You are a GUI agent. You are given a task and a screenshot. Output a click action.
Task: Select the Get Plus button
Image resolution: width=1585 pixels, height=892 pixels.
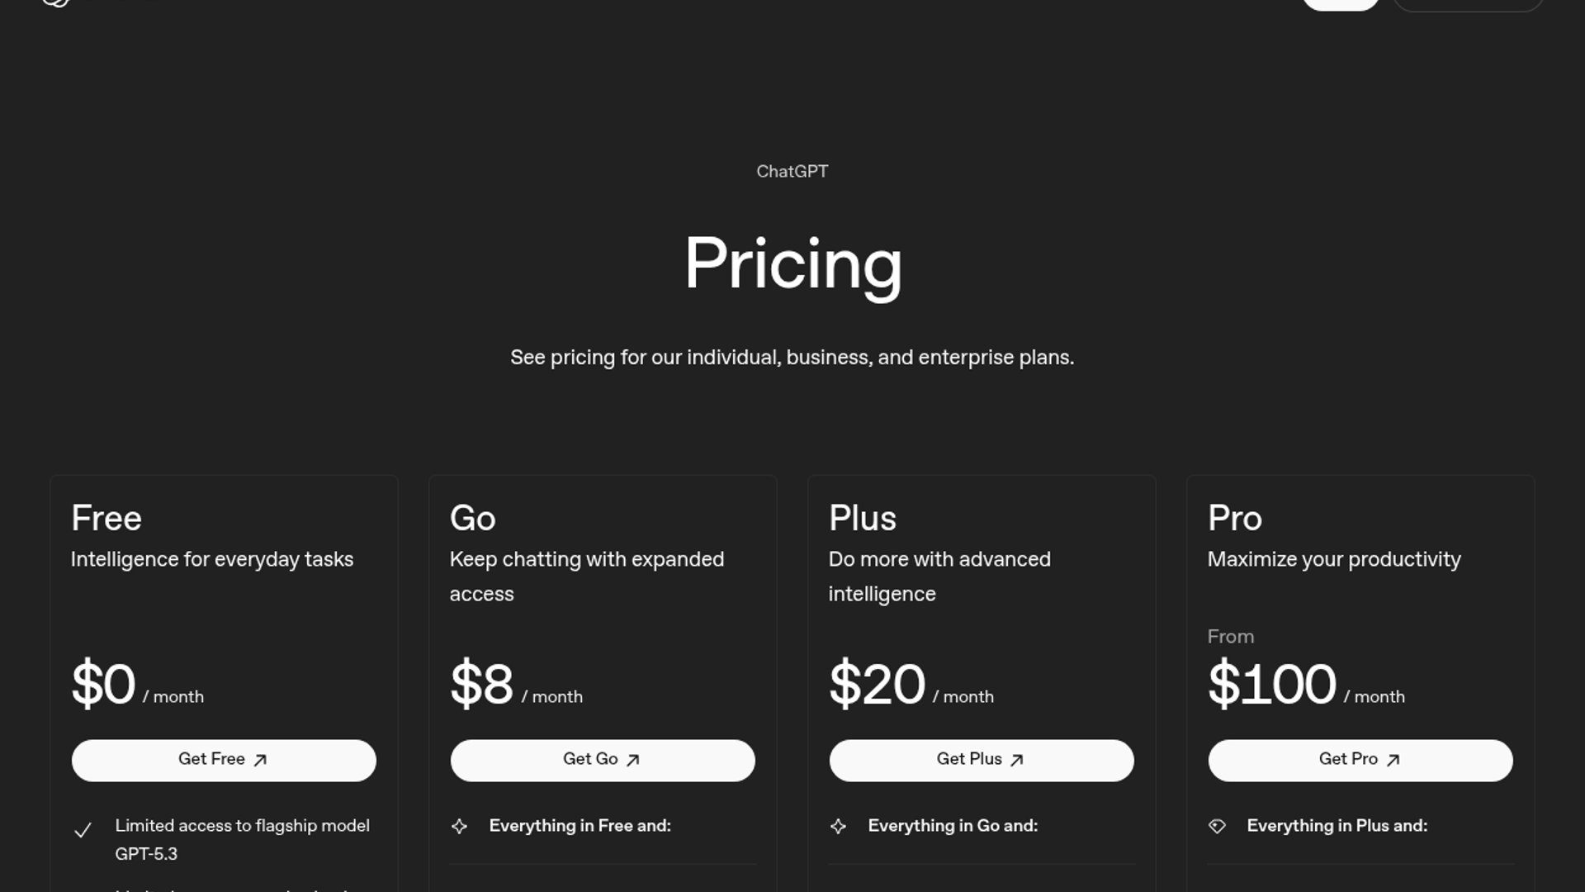click(982, 760)
